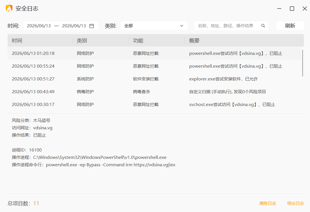Image resolution: width=310 pixels, height=212 pixels.
Task: Select the 00:30:17 svchost.exe log row
Action: [154, 104]
